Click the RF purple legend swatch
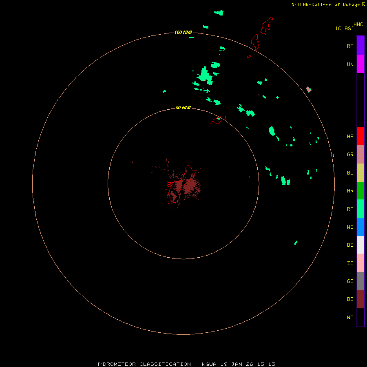 pyautogui.click(x=360, y=46)
